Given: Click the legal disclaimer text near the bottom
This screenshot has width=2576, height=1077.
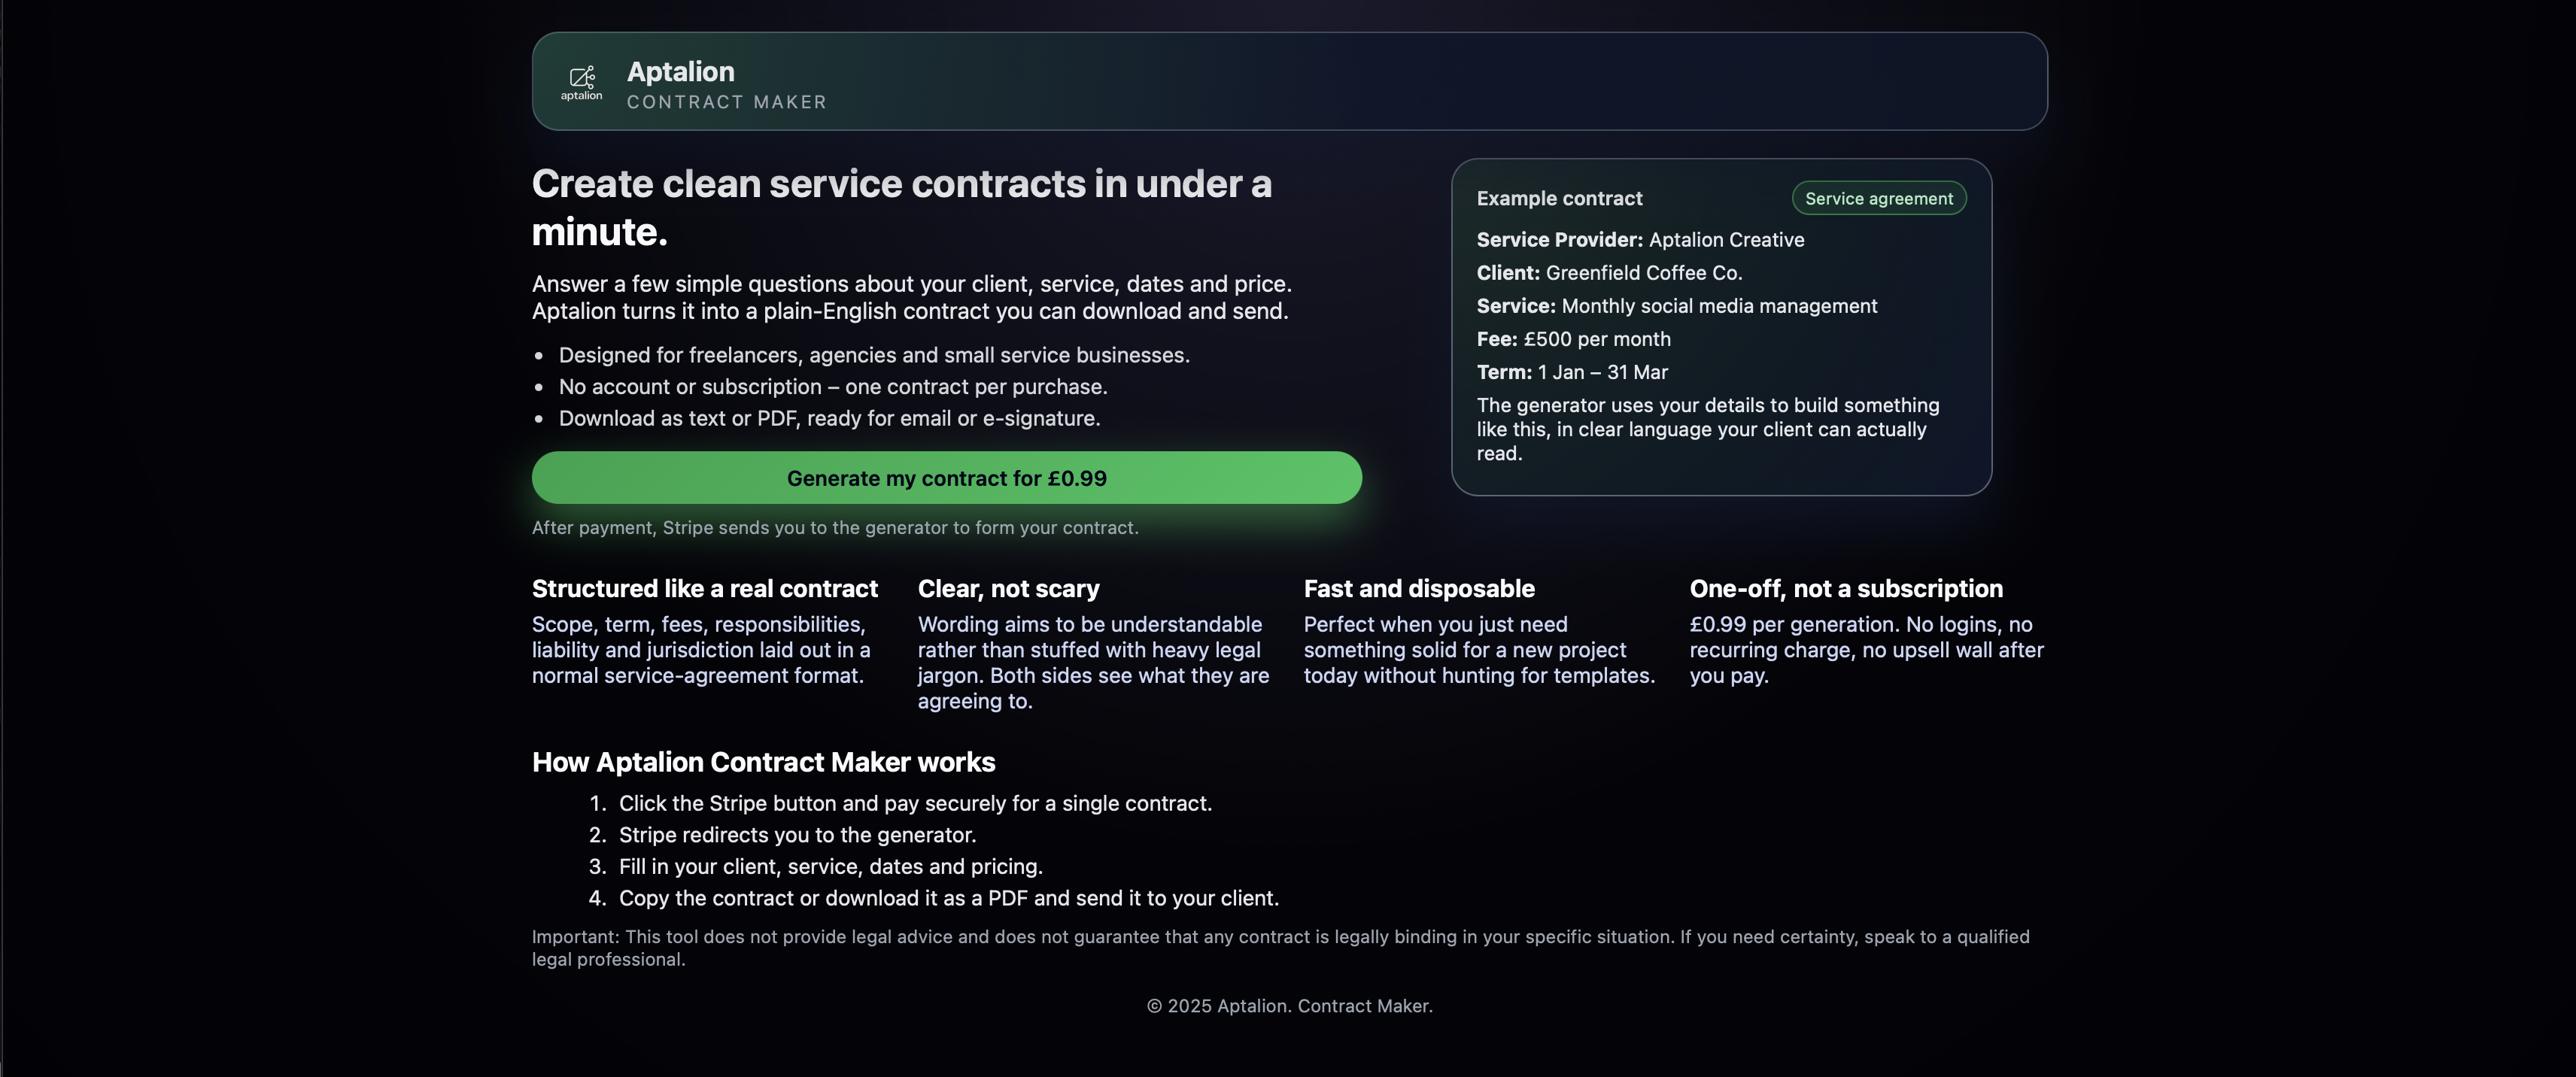Looking at the screenshot, I should (x=1280, y=947).
